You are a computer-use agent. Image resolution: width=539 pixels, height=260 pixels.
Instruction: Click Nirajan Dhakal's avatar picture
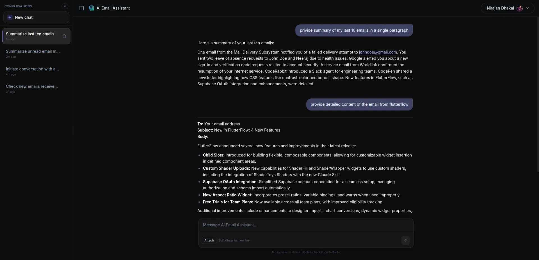click(x=520, y=8)
